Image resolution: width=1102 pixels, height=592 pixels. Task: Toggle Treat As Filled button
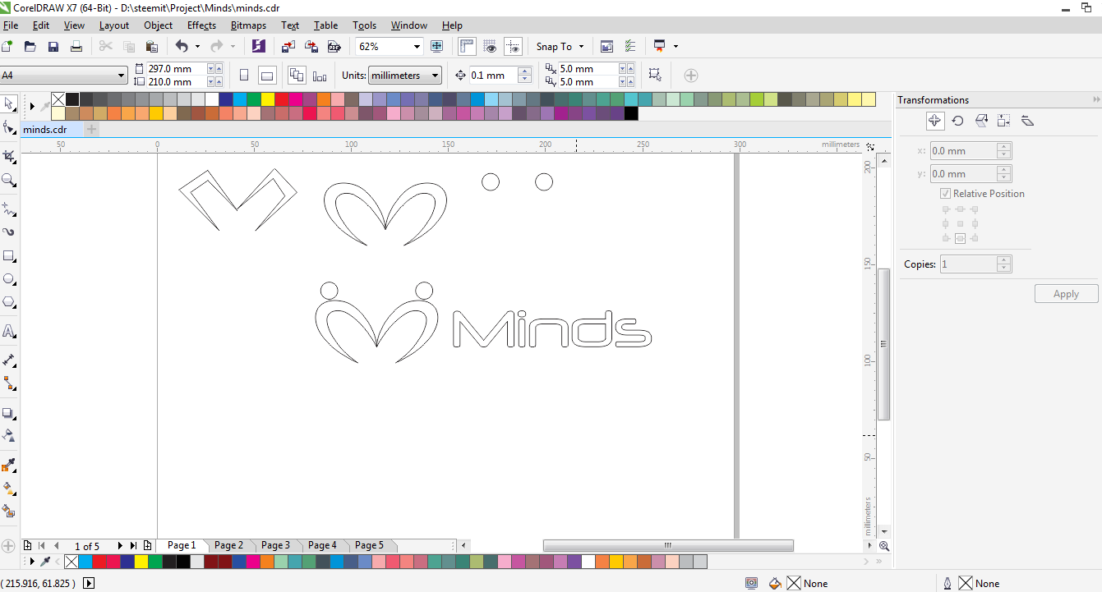[x=655, y=75]
